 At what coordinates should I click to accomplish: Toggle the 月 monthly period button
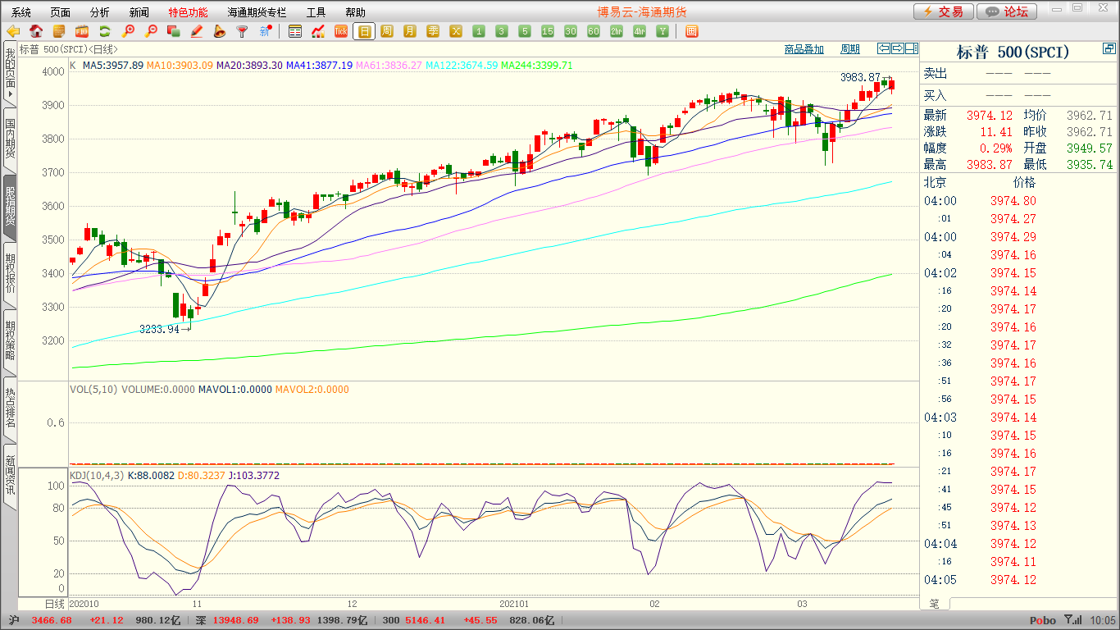tap(410, 31)
